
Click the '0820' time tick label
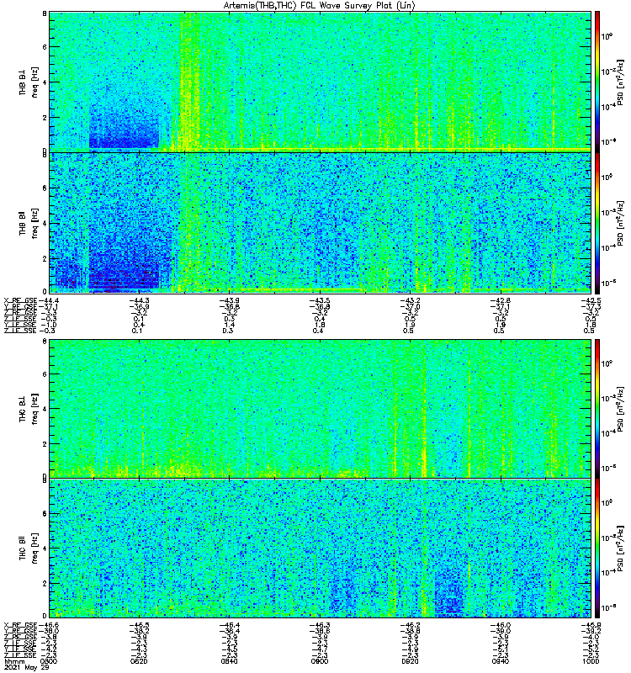click(x=139, y=661)
